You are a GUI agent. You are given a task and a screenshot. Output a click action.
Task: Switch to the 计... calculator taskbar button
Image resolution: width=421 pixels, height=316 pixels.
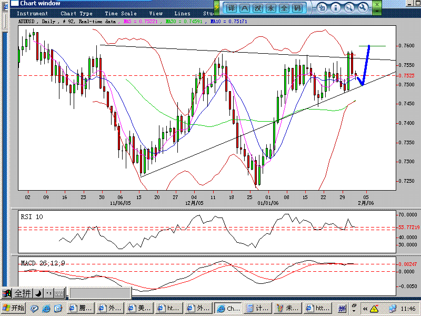258,308
